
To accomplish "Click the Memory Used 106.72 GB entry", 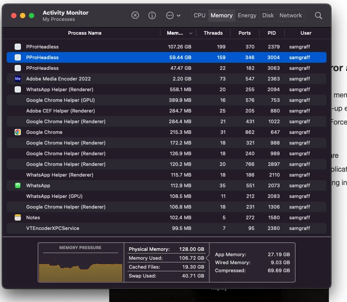I will coord(167,258).
